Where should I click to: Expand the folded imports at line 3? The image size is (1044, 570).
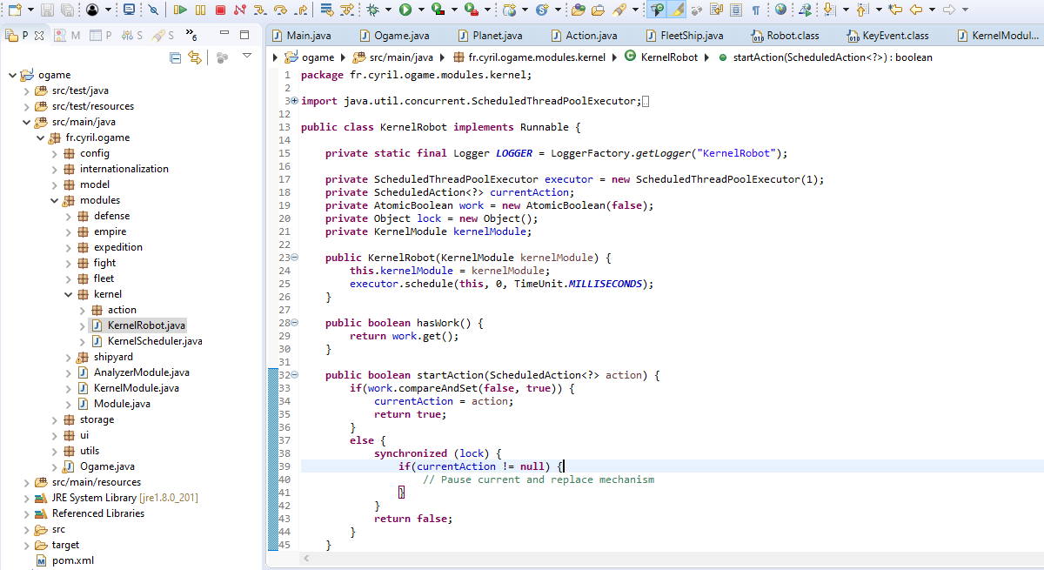[294, 101]
